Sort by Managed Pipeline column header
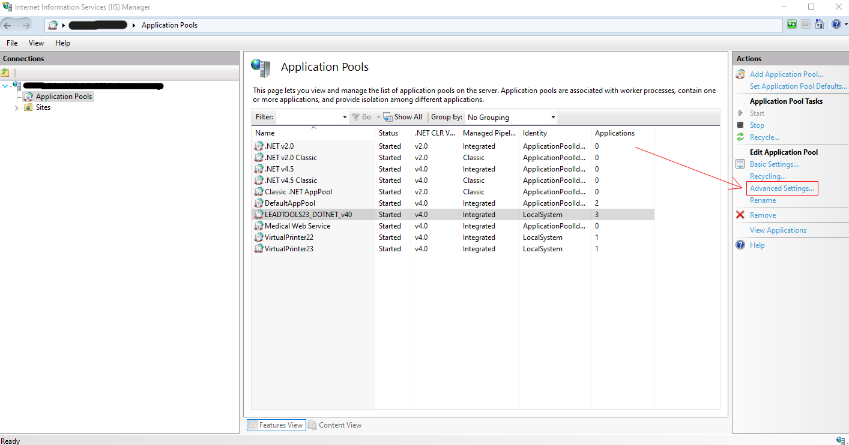849x445 pixels. pos(489,133)
